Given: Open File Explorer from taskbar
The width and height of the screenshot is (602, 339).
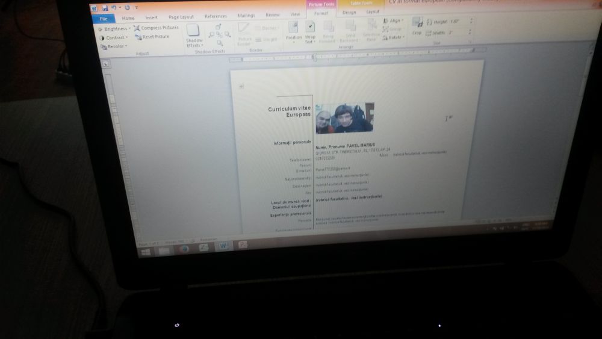Looking at the screenshot, I should click(x=164, y=250).
